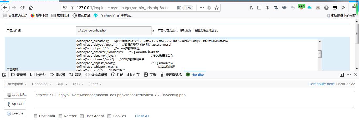Switch to the 性能 performance tab
Image resolution: width=359 pixels, height=137 pixels.
tap(117, 75)
